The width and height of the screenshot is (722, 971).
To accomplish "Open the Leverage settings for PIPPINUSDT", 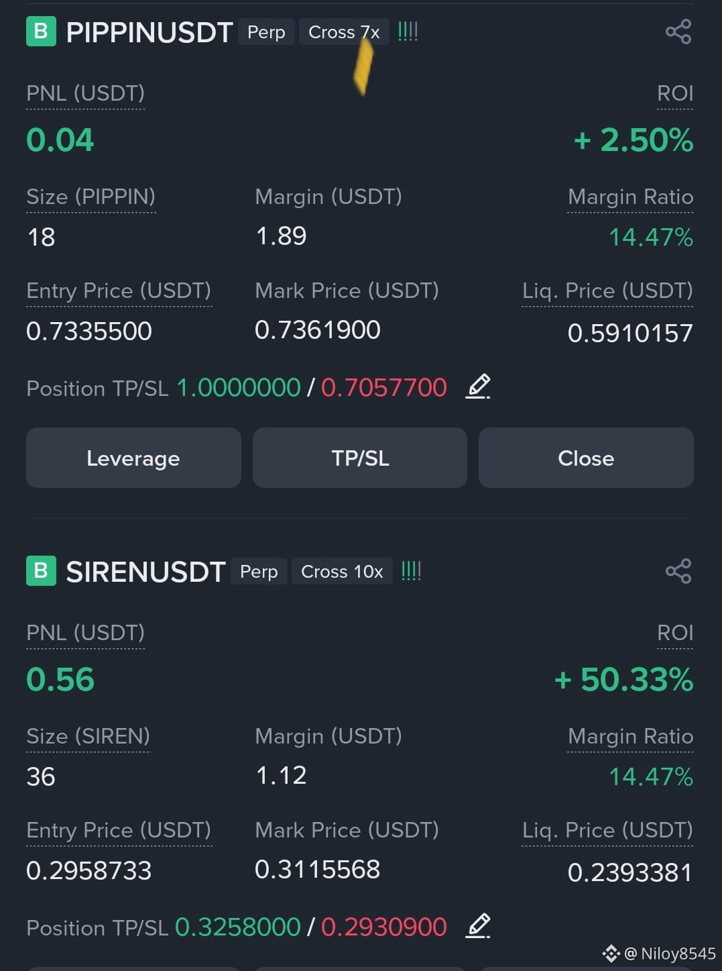I will coord(133,458).
